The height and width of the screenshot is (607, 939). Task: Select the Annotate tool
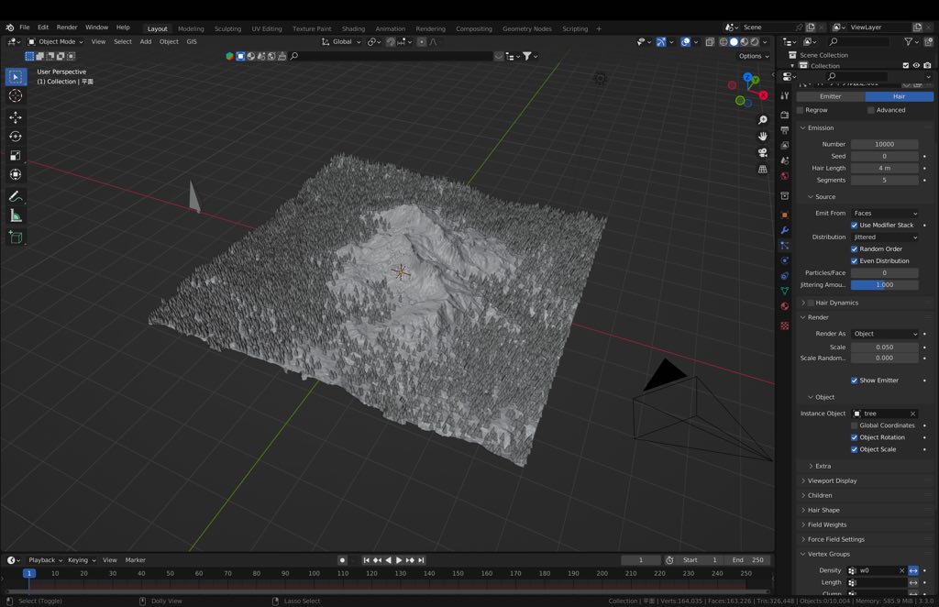(16, 195)
